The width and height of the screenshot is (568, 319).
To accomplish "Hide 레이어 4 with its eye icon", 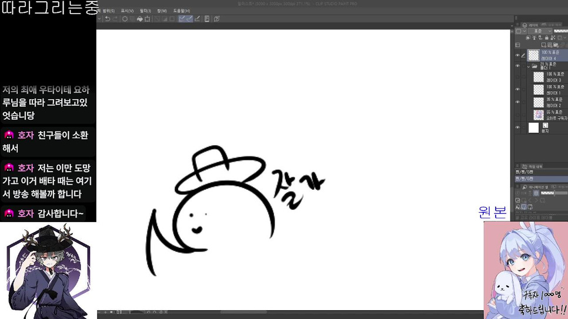I will point(517,56).
